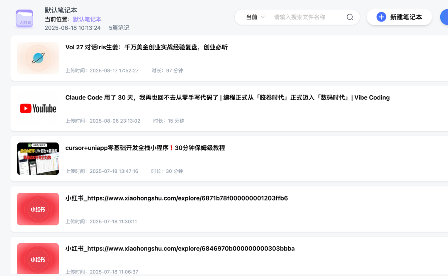Open note cursor+uniapp零基础开发全栈小程序
448x276 pixels.
(145, 148)
